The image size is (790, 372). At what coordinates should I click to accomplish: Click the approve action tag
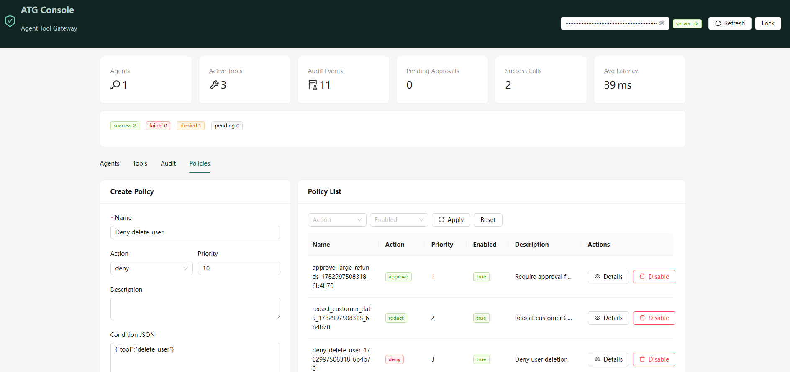[x=398, y=277]
